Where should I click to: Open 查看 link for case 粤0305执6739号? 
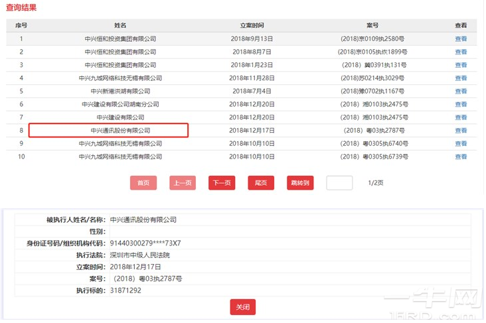(461, 157)
